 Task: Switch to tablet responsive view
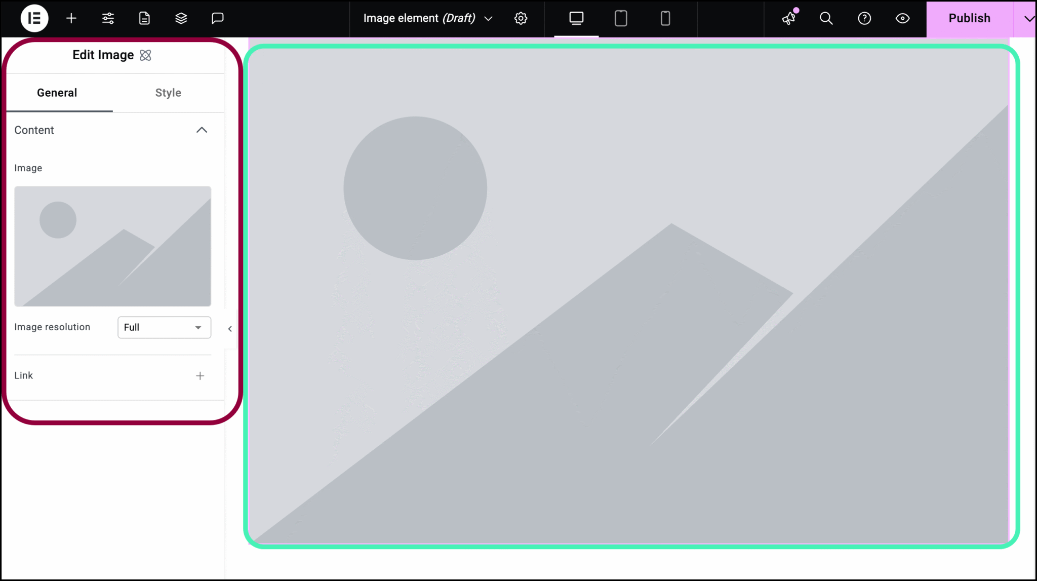(620, 18)
